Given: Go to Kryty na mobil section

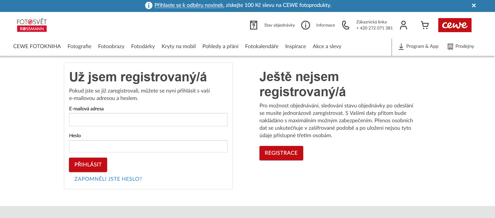Looking at the screenshot, I should 178,46.
